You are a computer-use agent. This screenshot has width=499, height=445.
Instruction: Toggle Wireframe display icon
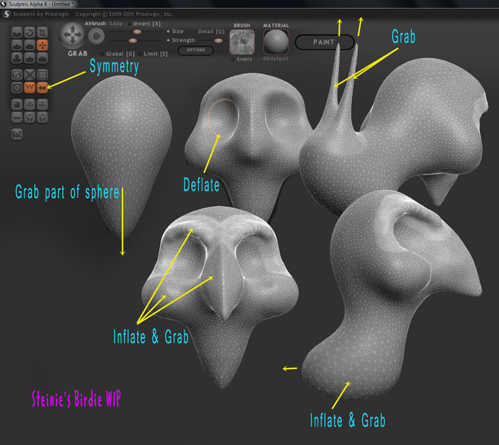tap(30, 88)
